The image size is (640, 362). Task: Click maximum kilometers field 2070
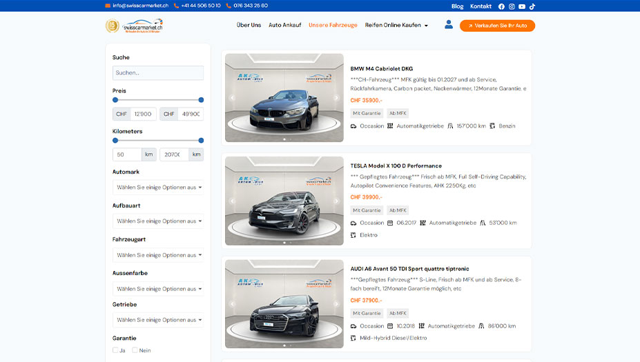pos(174,154)
